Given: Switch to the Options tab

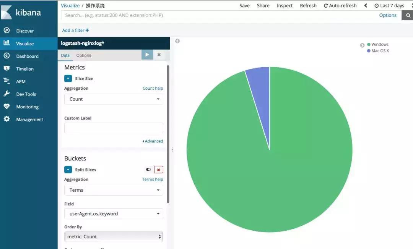Looking at the screenshot, I should [84, 55].
